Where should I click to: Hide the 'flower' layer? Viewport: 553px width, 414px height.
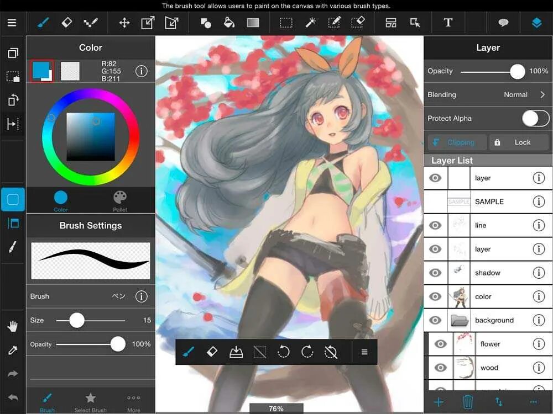441,344
